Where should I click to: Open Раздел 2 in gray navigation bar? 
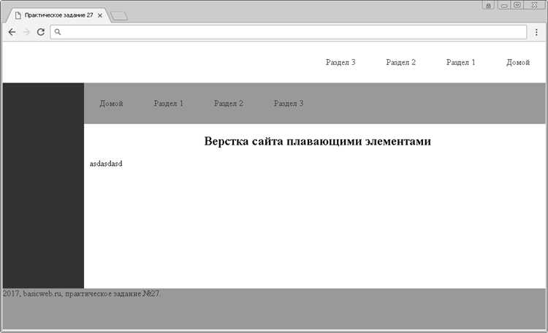[228, 104]
